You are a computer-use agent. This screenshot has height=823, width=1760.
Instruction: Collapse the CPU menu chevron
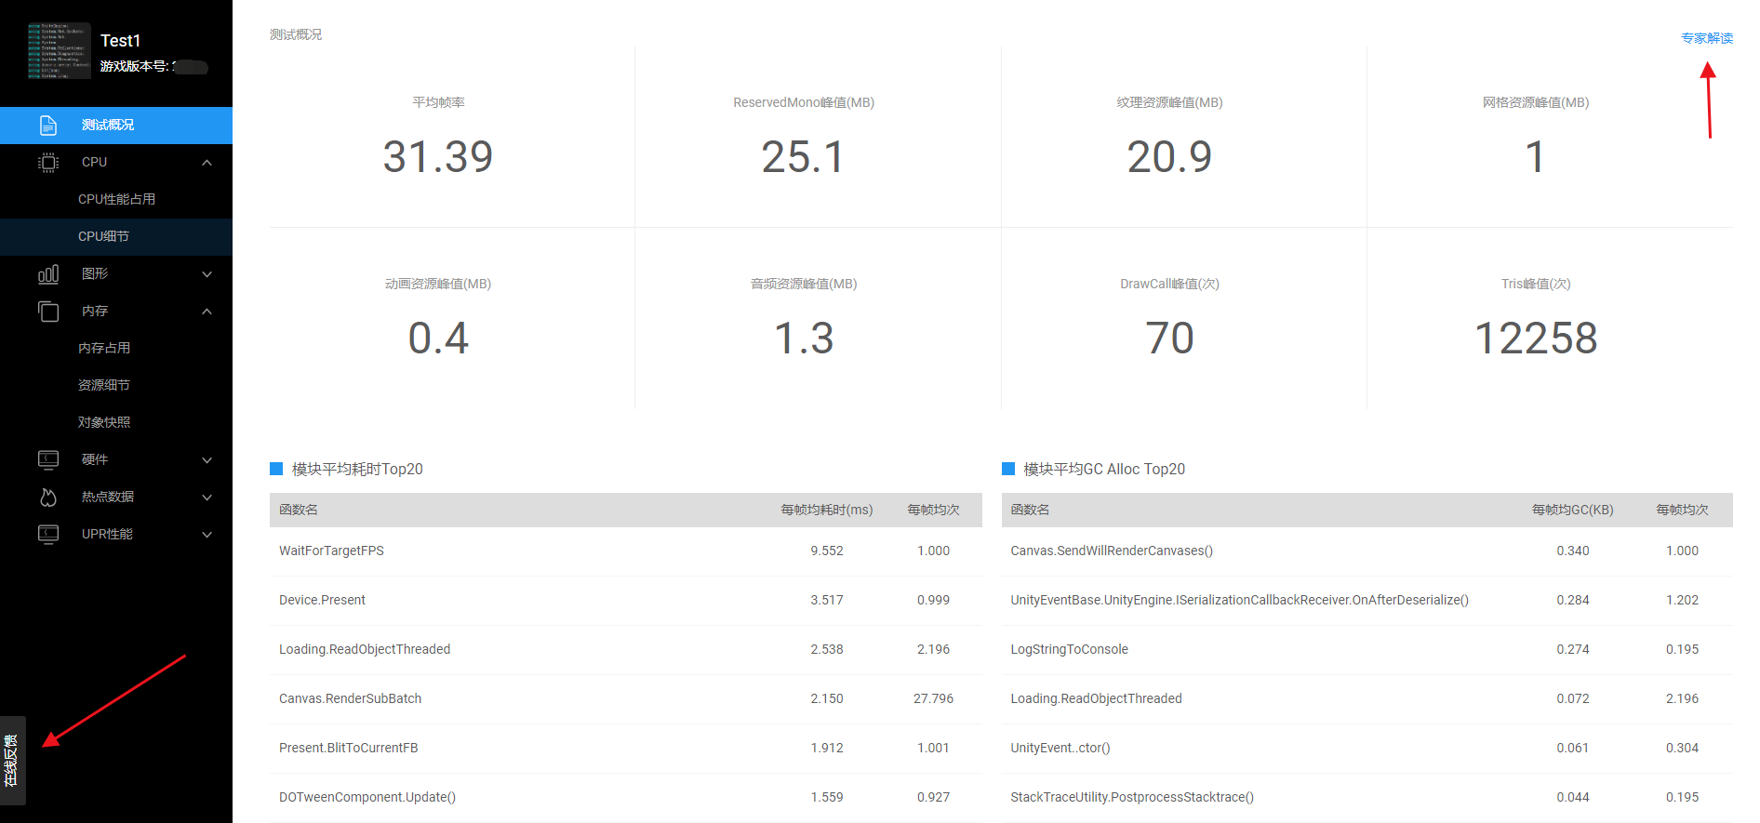point(207,163)
